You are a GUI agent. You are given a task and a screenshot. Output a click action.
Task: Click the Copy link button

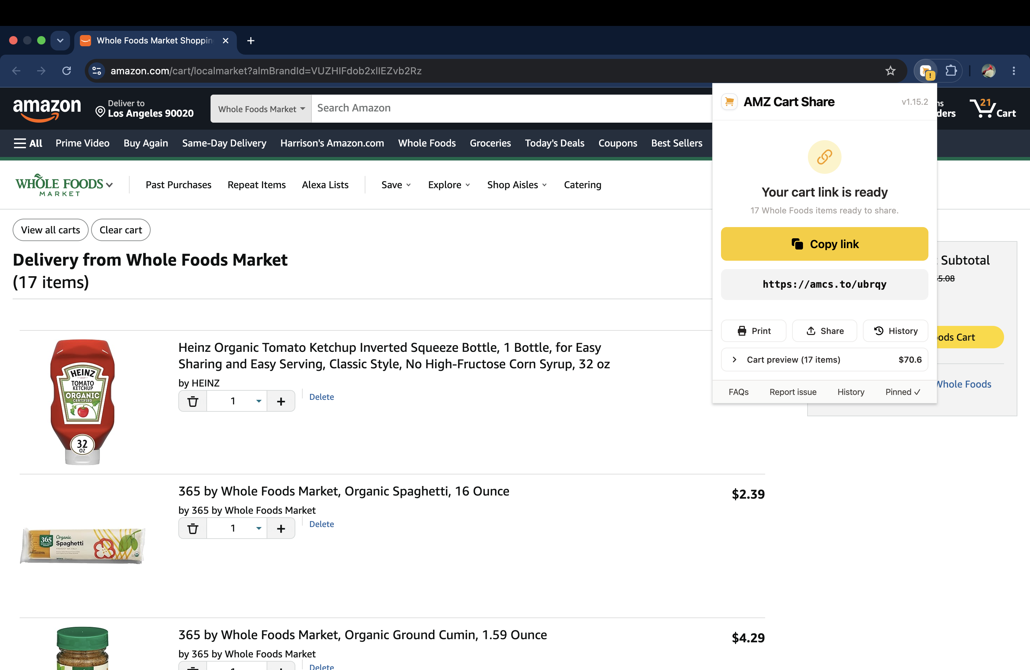824,244
